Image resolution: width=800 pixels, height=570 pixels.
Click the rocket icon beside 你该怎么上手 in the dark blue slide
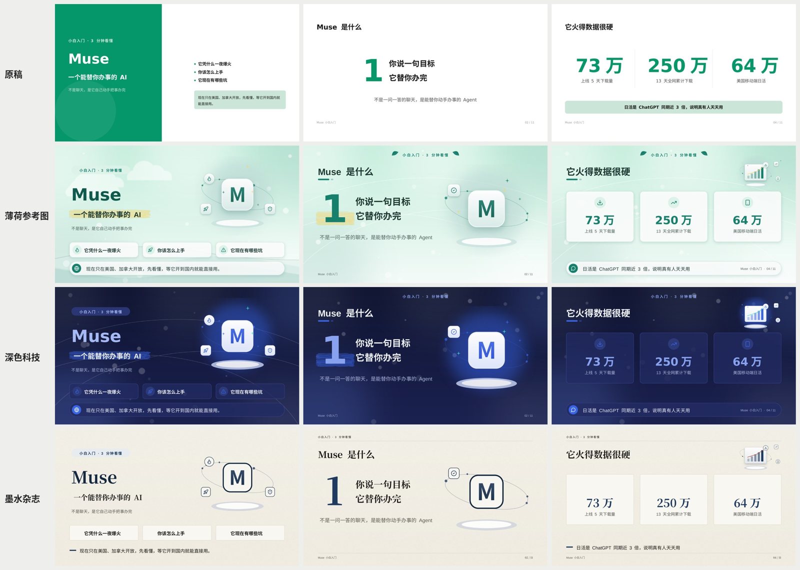(x=150, y=391)
